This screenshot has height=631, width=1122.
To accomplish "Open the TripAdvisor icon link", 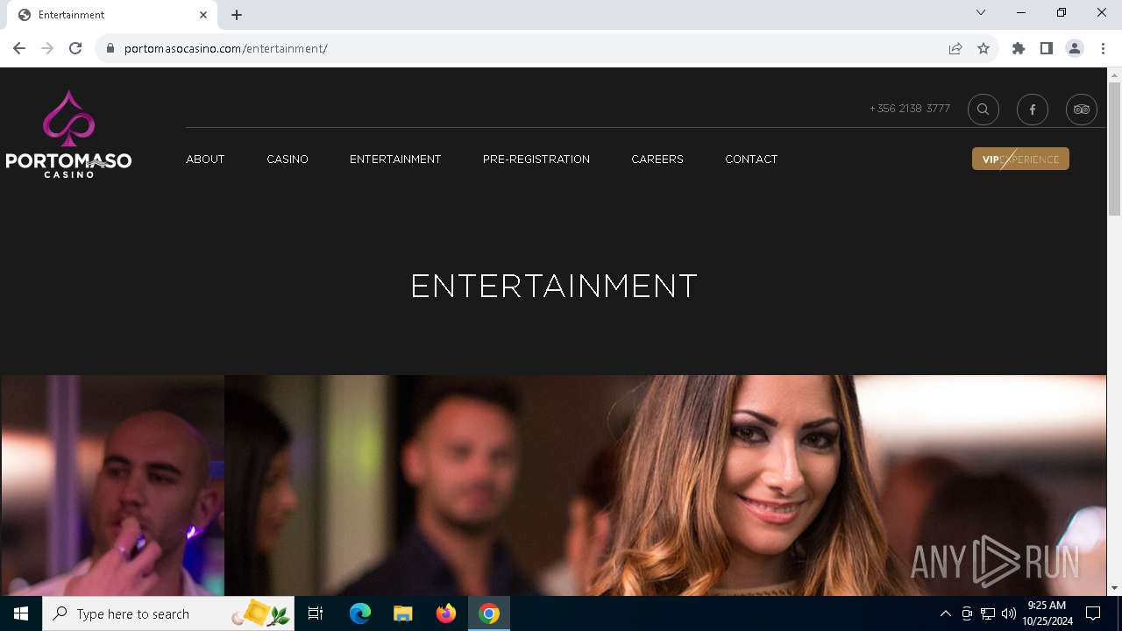I will (1082, 110).
